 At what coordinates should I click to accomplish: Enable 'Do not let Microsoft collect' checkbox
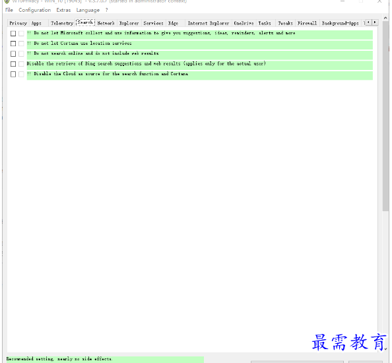click(13, 34)
